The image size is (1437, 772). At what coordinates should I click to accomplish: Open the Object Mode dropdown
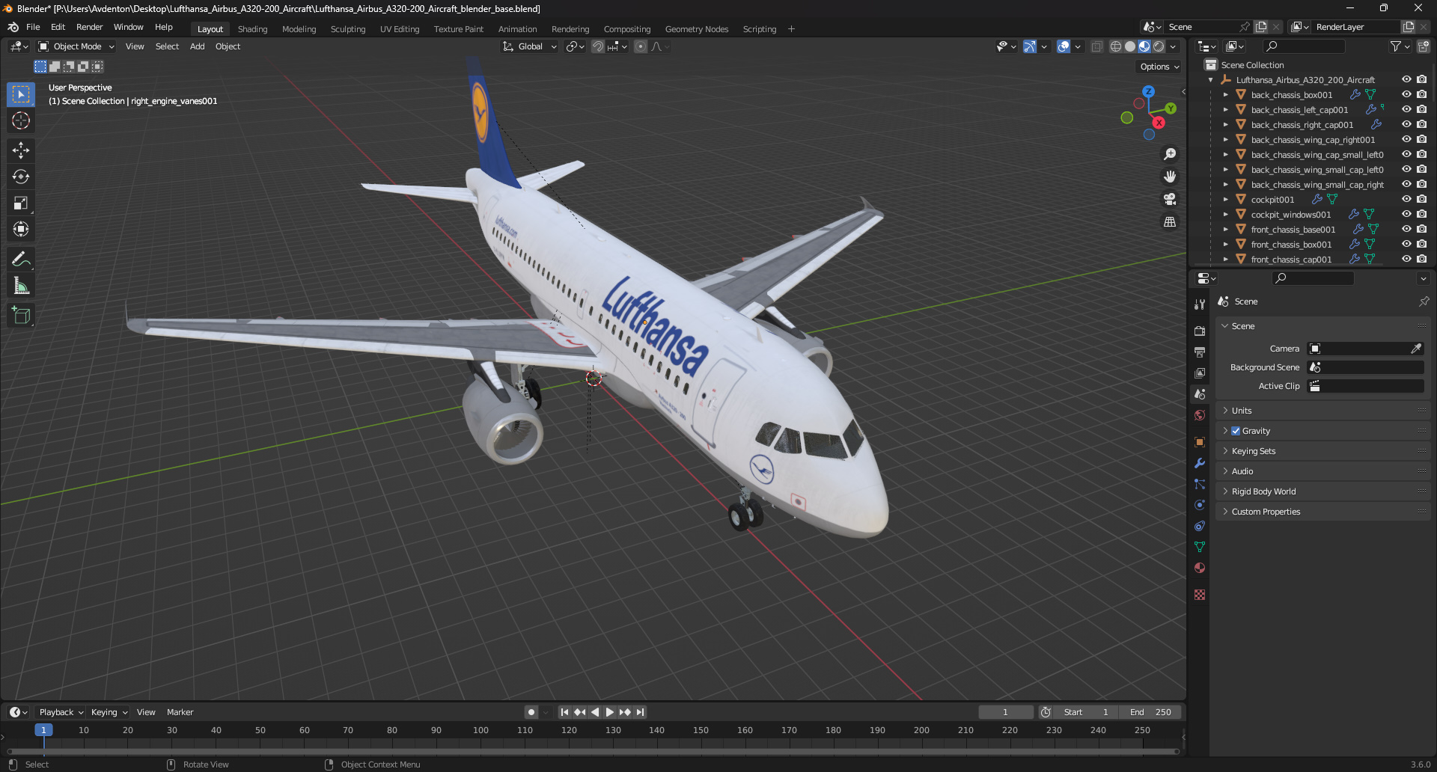pyautogui.click(x=76, y=46)
